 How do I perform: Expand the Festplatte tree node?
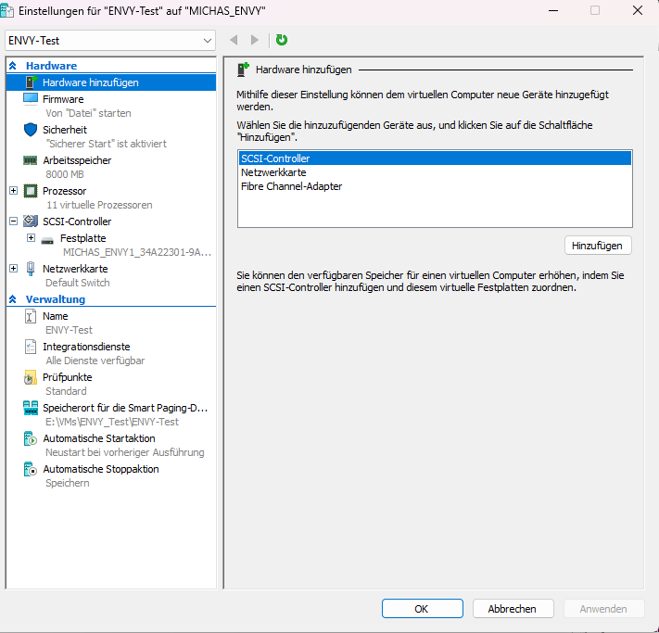pyautogui.click(x=32, y=238)
